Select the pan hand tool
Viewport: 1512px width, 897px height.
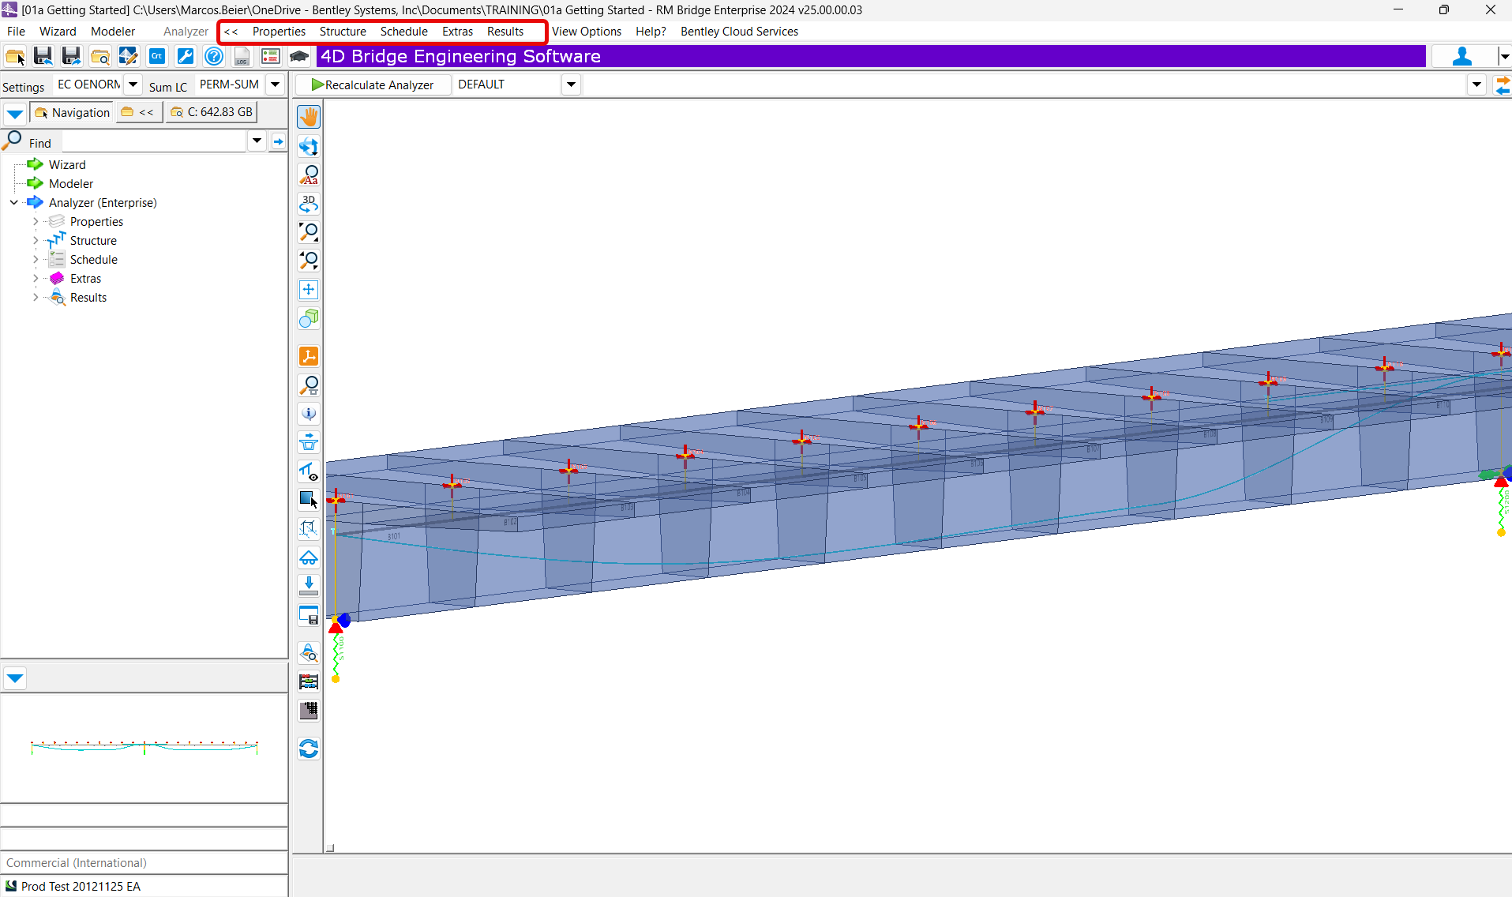tap(309, 117)
